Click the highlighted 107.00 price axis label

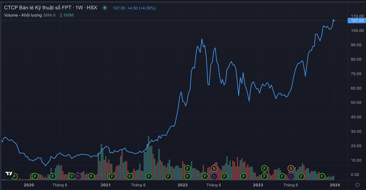[357, 21]
